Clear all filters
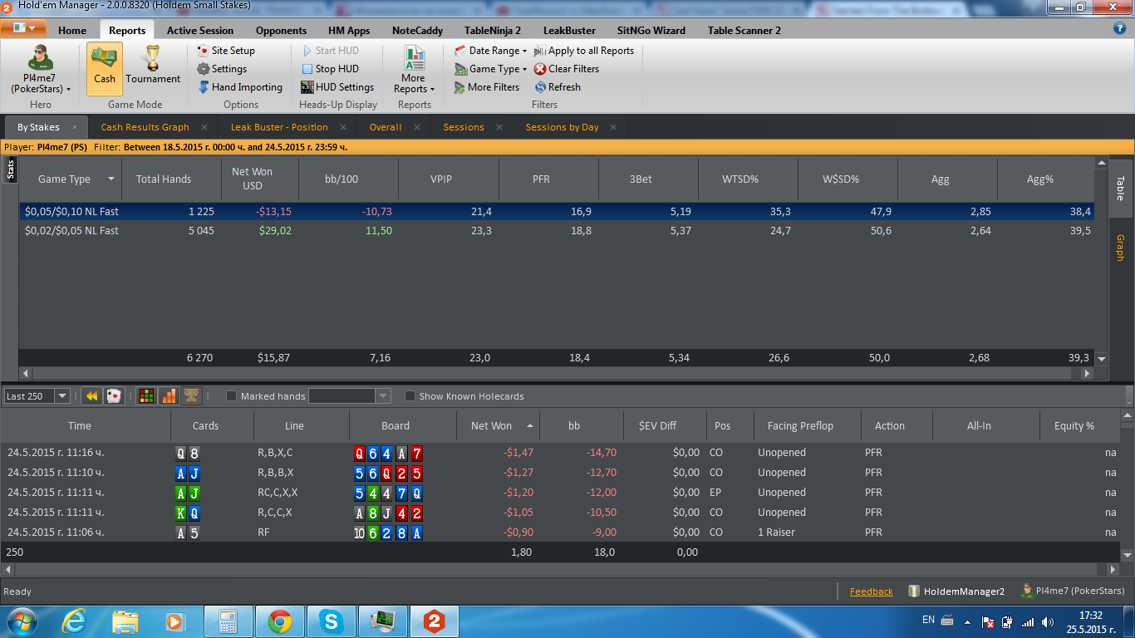1135x638 pixels. tap(567, 69)
